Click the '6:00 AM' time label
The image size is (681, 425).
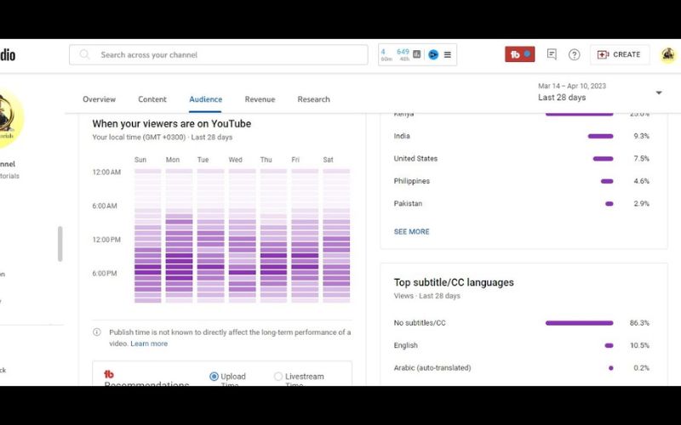104,206
